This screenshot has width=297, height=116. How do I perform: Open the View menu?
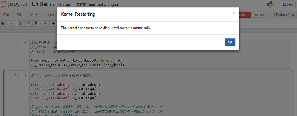[x=34, y=15]
